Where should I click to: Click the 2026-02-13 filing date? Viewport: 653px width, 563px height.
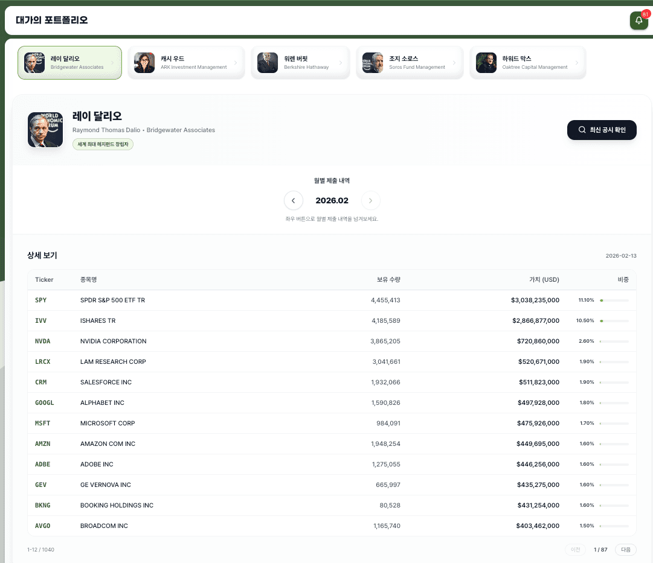pos(621,256)
